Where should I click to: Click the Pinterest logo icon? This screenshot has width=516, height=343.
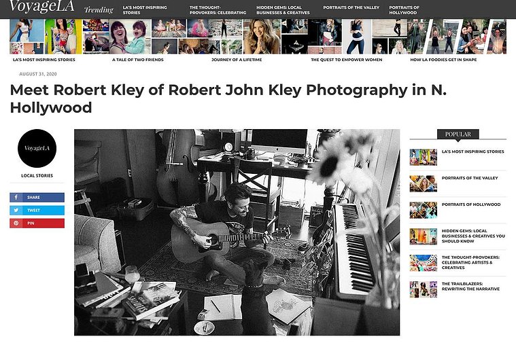click(16, 223)
